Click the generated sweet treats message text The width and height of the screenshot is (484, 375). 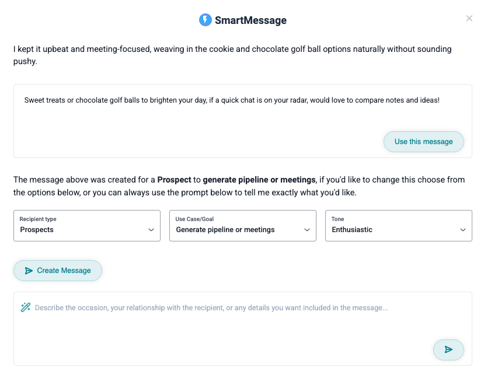232,100
